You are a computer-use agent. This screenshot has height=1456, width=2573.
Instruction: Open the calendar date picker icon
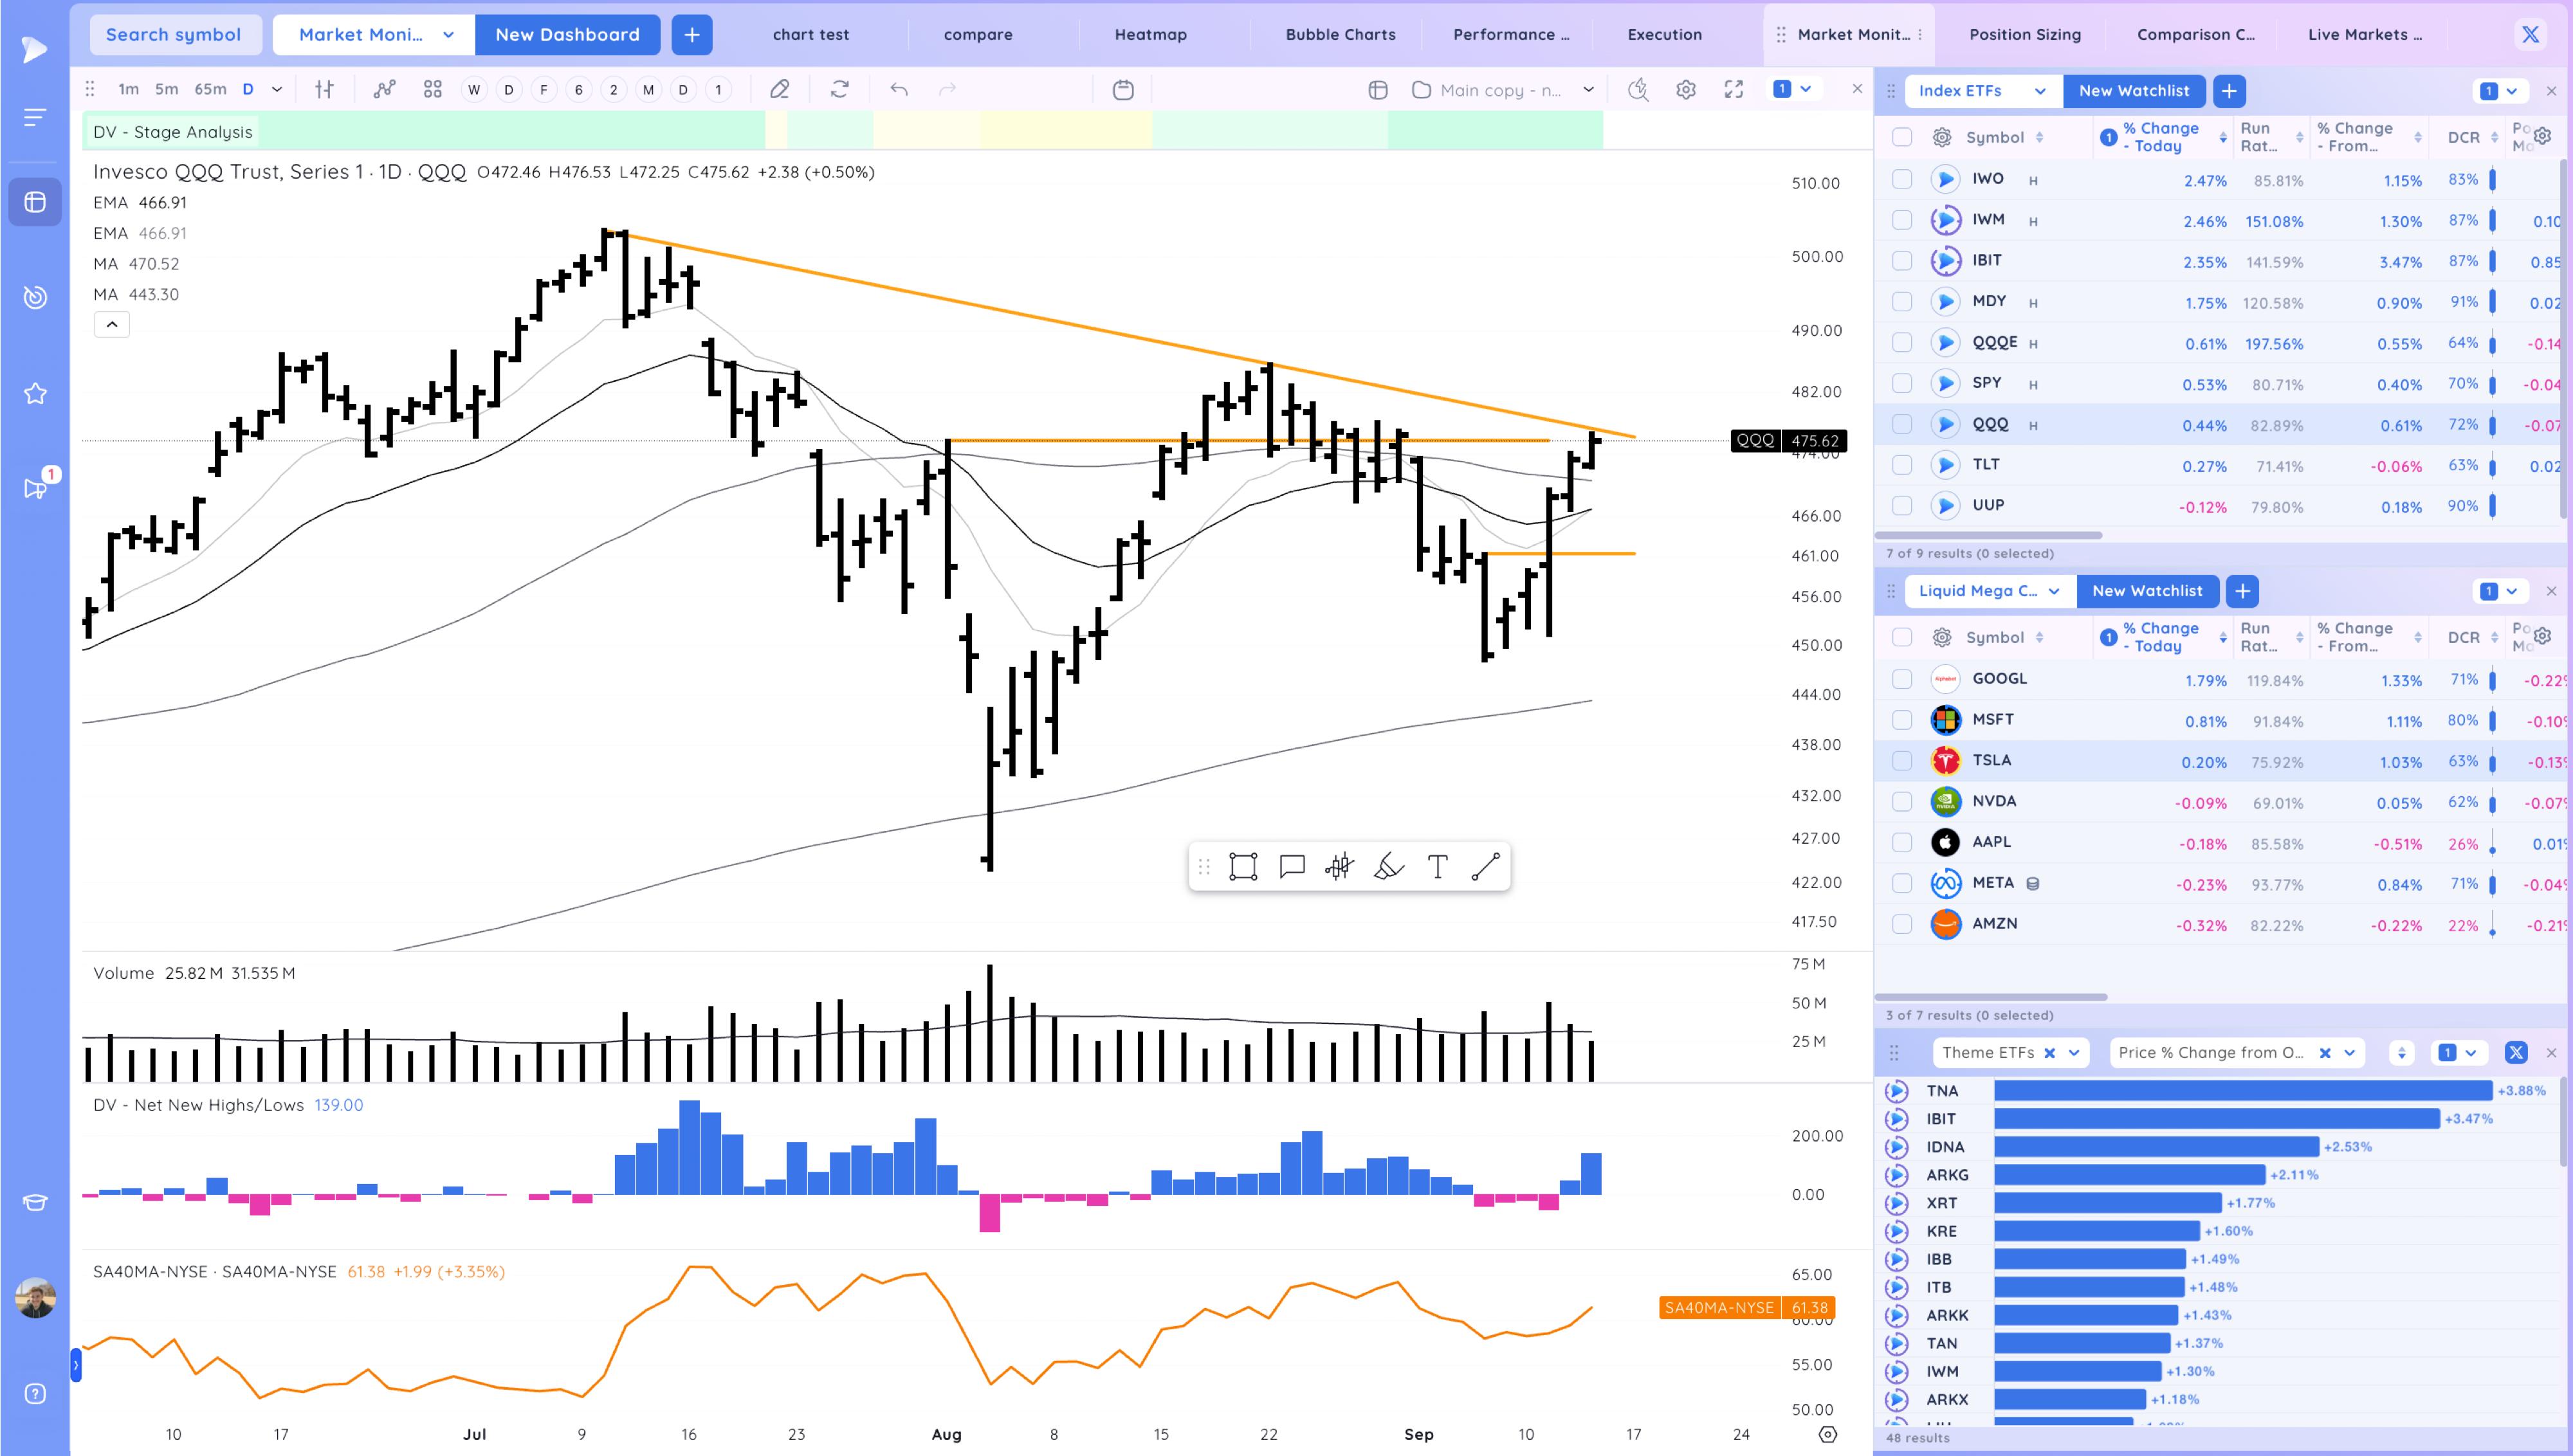tap(1123, 90)
